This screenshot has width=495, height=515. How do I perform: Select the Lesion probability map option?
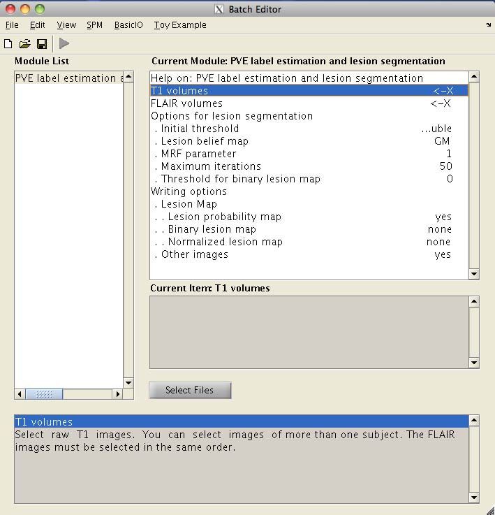(309, 217)
